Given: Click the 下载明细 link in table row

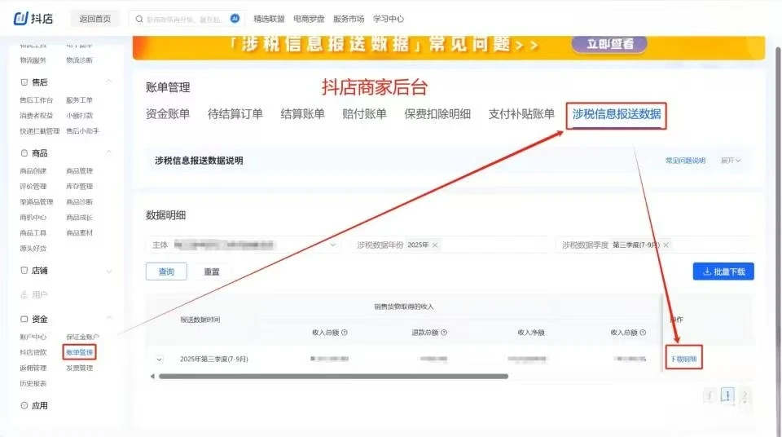Looking at the screenshot, I should [x=683, y=359].
